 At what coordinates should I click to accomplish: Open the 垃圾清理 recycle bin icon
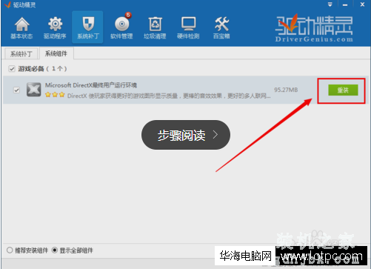155,27
